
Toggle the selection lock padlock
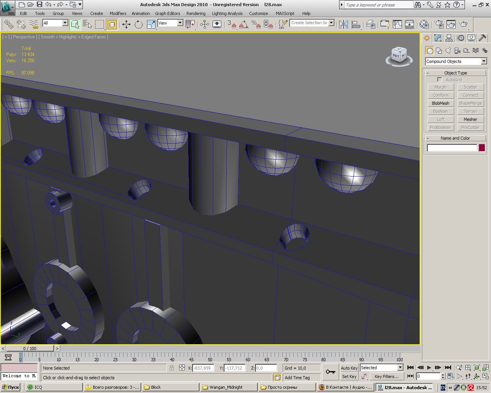coord(171,368)
